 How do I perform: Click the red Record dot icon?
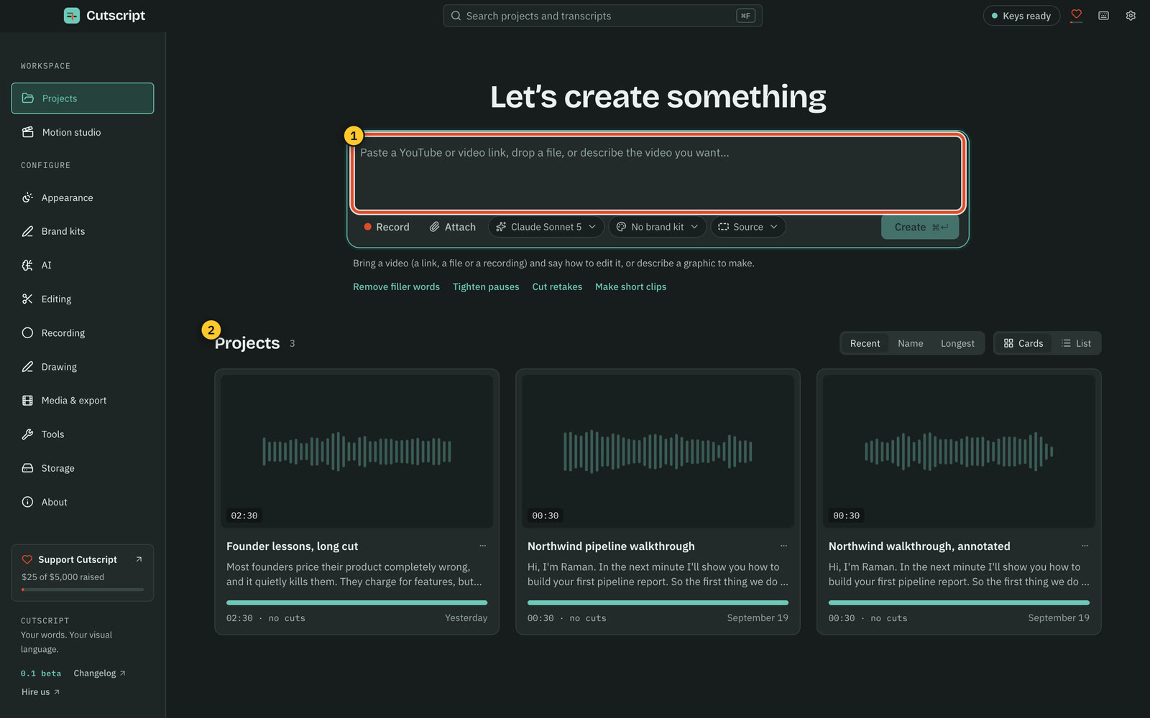pos(367,227)
